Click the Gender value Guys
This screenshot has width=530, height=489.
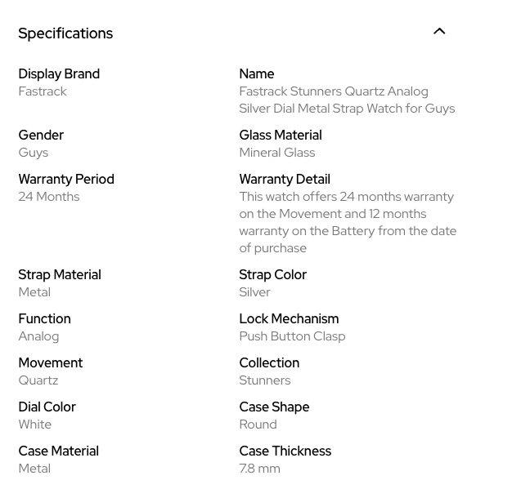[x=34, y=153]
